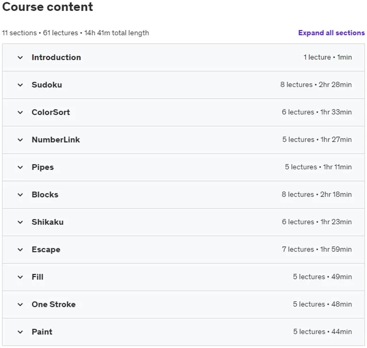
Task: Select the Shikaku section heading
Action: pyautogui.click(x=48, y=222)
